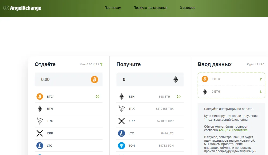Click the 0 ETH summary text
Screen dimensions: 268x155
click(216, 92)
